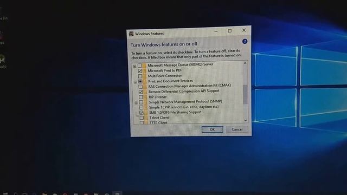Close the Windows Features window
Viewport: 347px width, 195px height.
244,30
